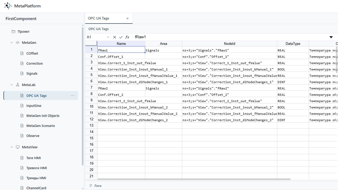Click the document icon beside InputSine
This screenshot has height=190, width=338.
[22, 106]
